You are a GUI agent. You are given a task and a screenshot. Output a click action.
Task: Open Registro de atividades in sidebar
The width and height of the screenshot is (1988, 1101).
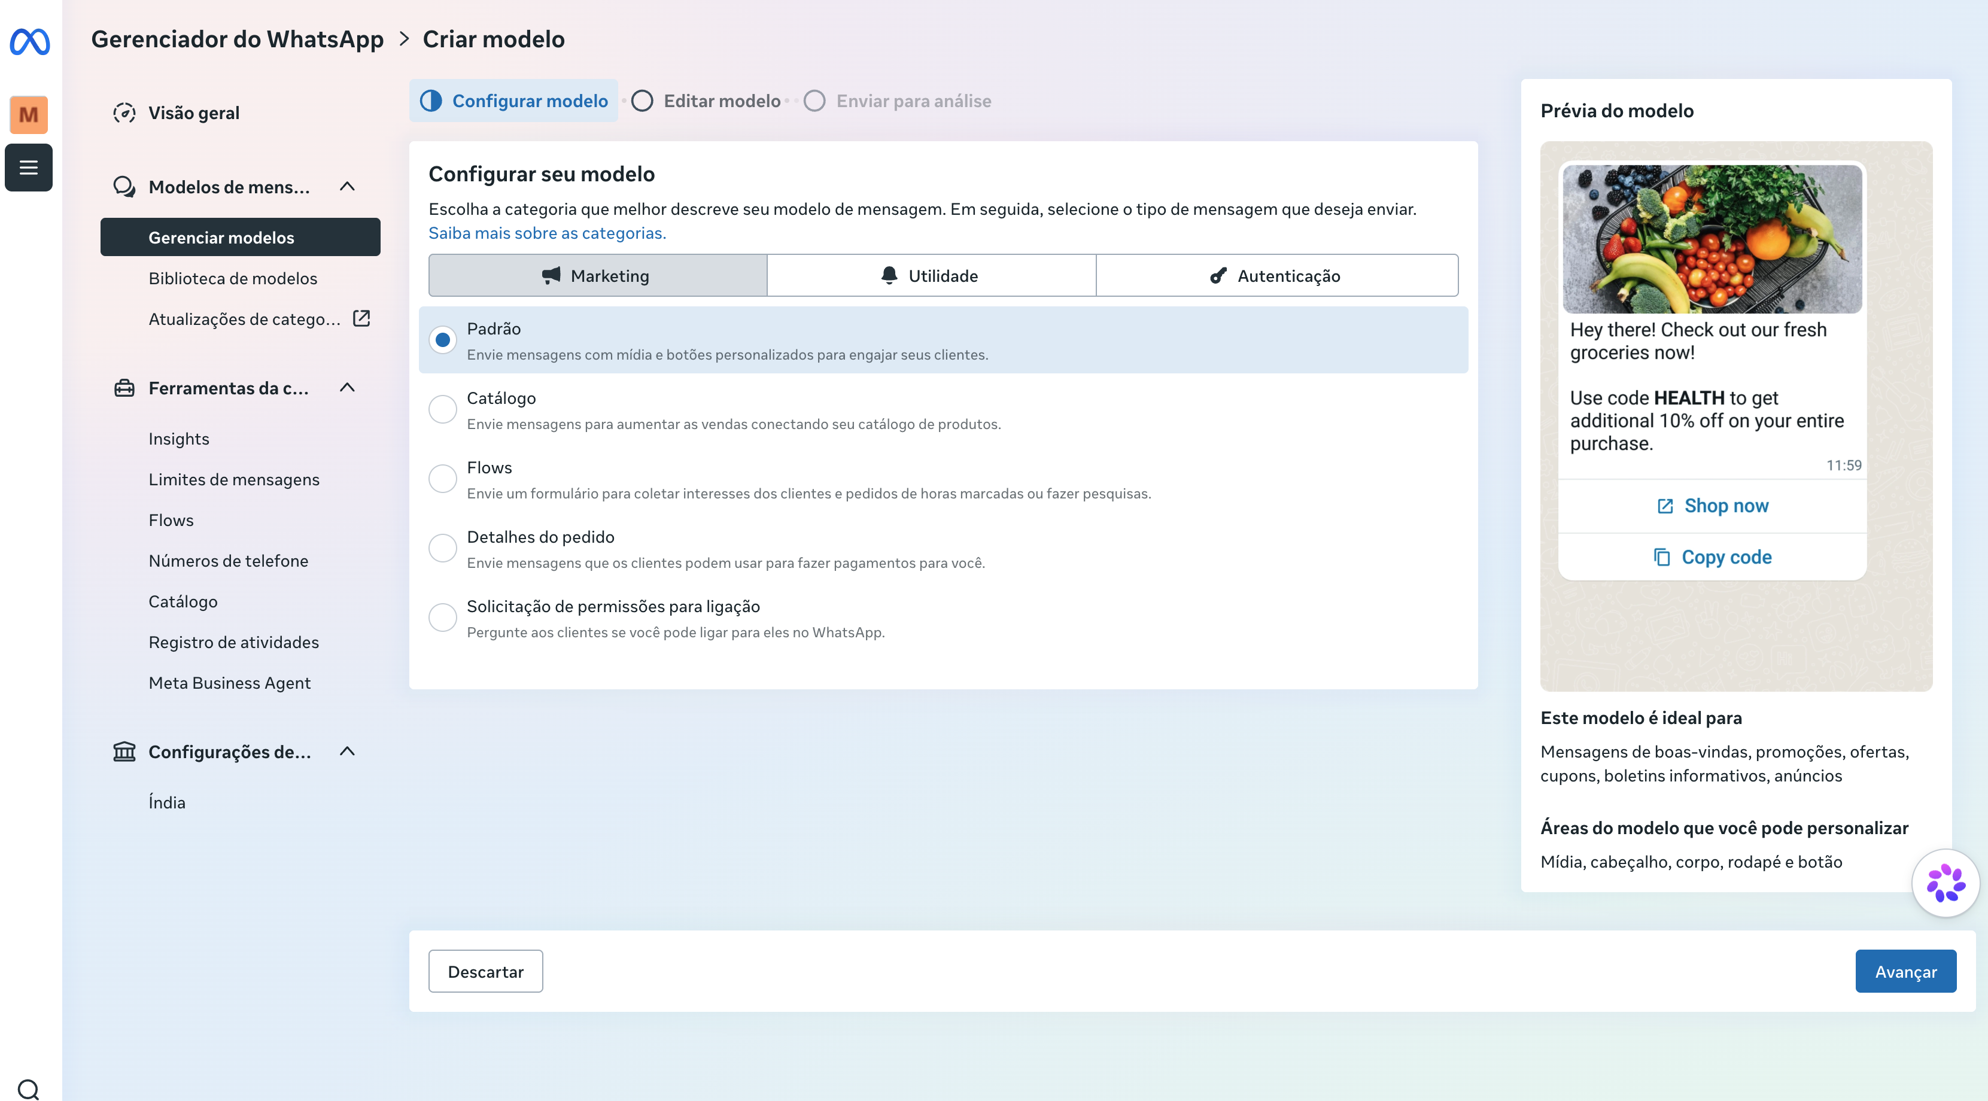click(x=234, y=643)
